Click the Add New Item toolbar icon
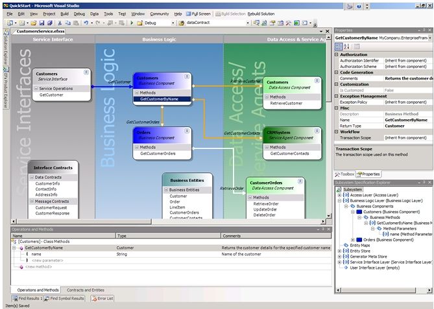Viewport: 434px width, 309px height. coord(22,23)
